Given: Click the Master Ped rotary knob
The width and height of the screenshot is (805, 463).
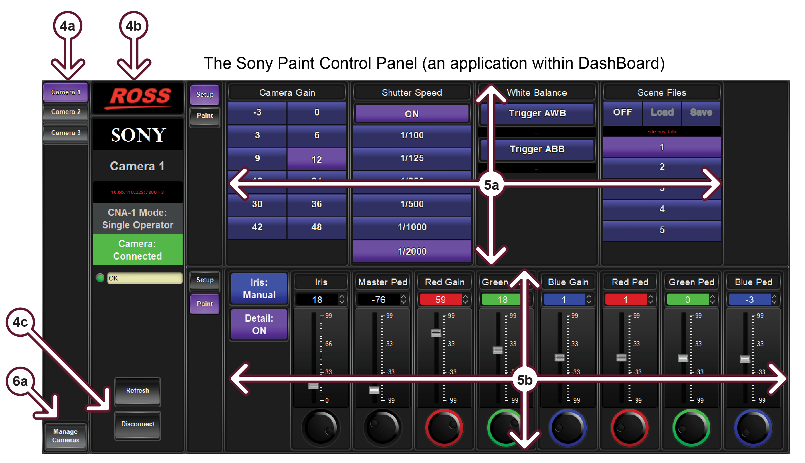Looking at the screenshot, I should point(383,428).
